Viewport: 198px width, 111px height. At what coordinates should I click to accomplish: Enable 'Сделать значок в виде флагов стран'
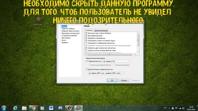tap(86, 51)
